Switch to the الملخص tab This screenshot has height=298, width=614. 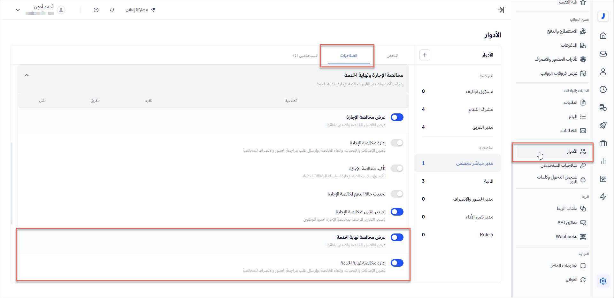click(392, 56)
